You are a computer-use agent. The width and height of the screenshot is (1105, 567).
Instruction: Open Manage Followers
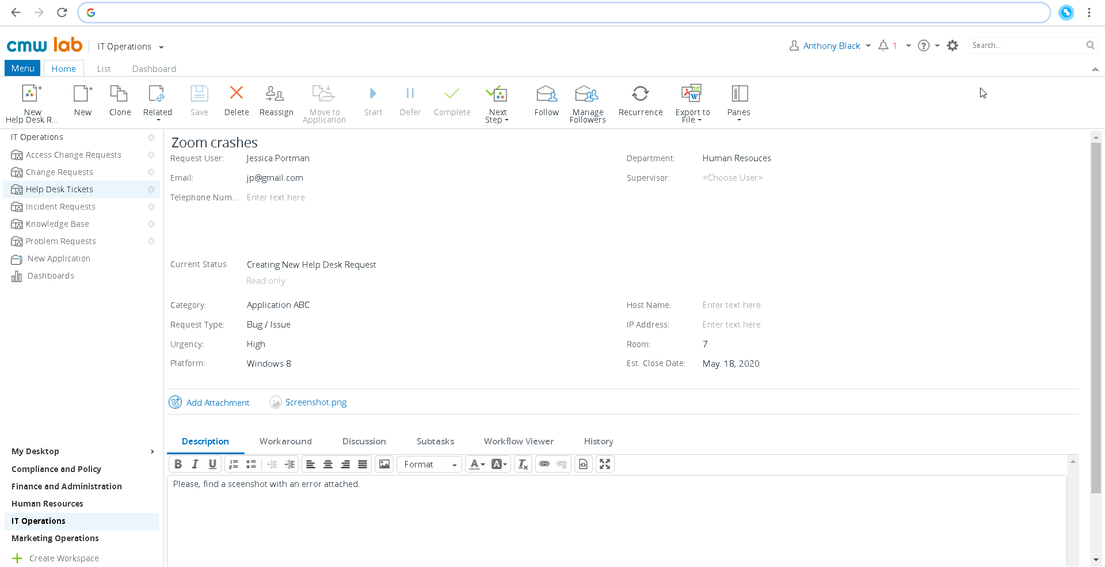point(588,104)
